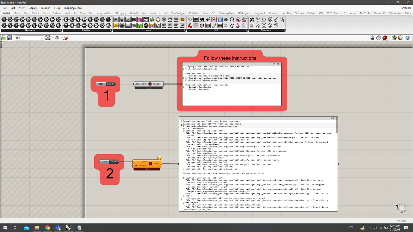Open the Solution menu
Viewport: 413px width, 232px height.
click(45, 8)
